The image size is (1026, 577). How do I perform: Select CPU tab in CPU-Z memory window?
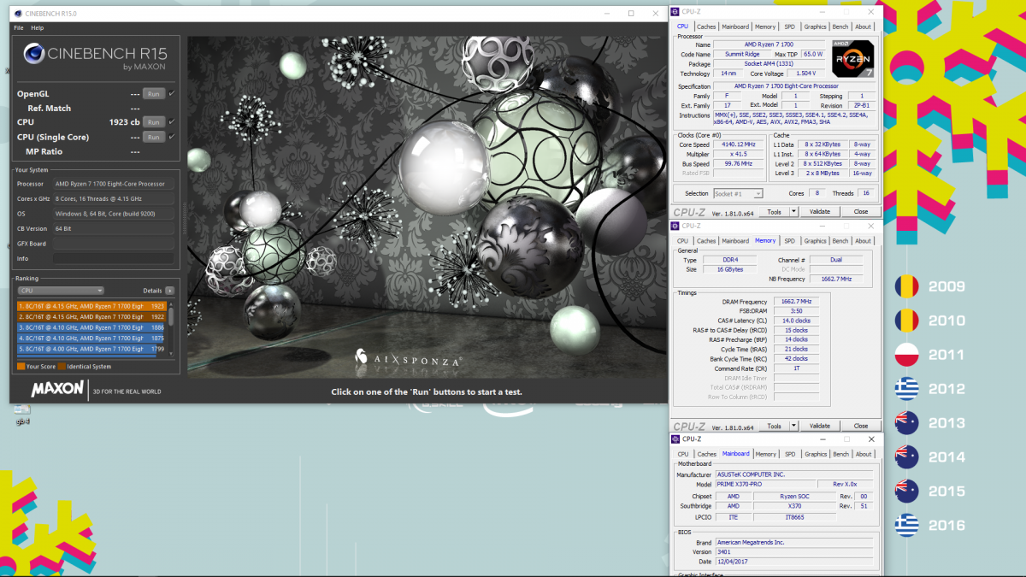pyautogui.click(x=682, y=241)
